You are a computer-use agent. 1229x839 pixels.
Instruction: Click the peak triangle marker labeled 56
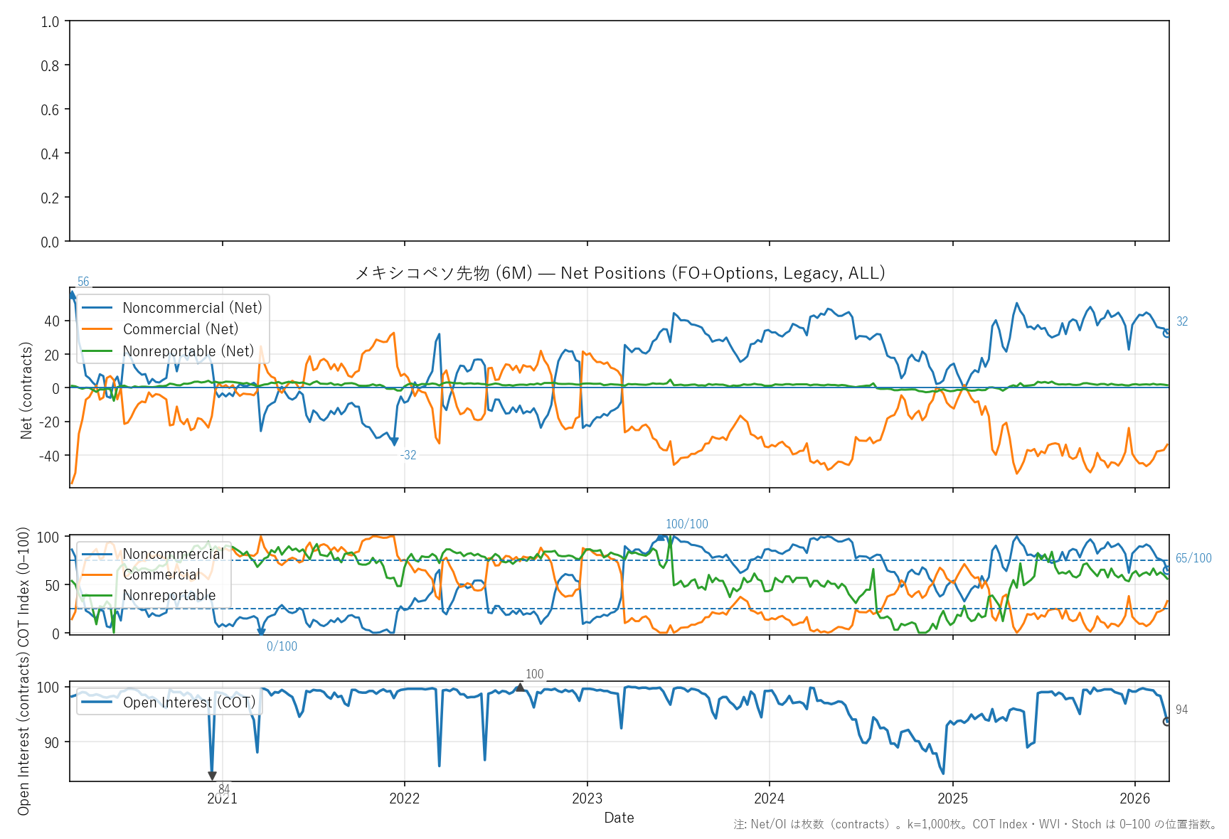click(72, 294)
